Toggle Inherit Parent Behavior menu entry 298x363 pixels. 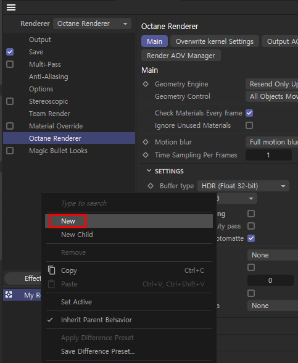click(129, 320)
